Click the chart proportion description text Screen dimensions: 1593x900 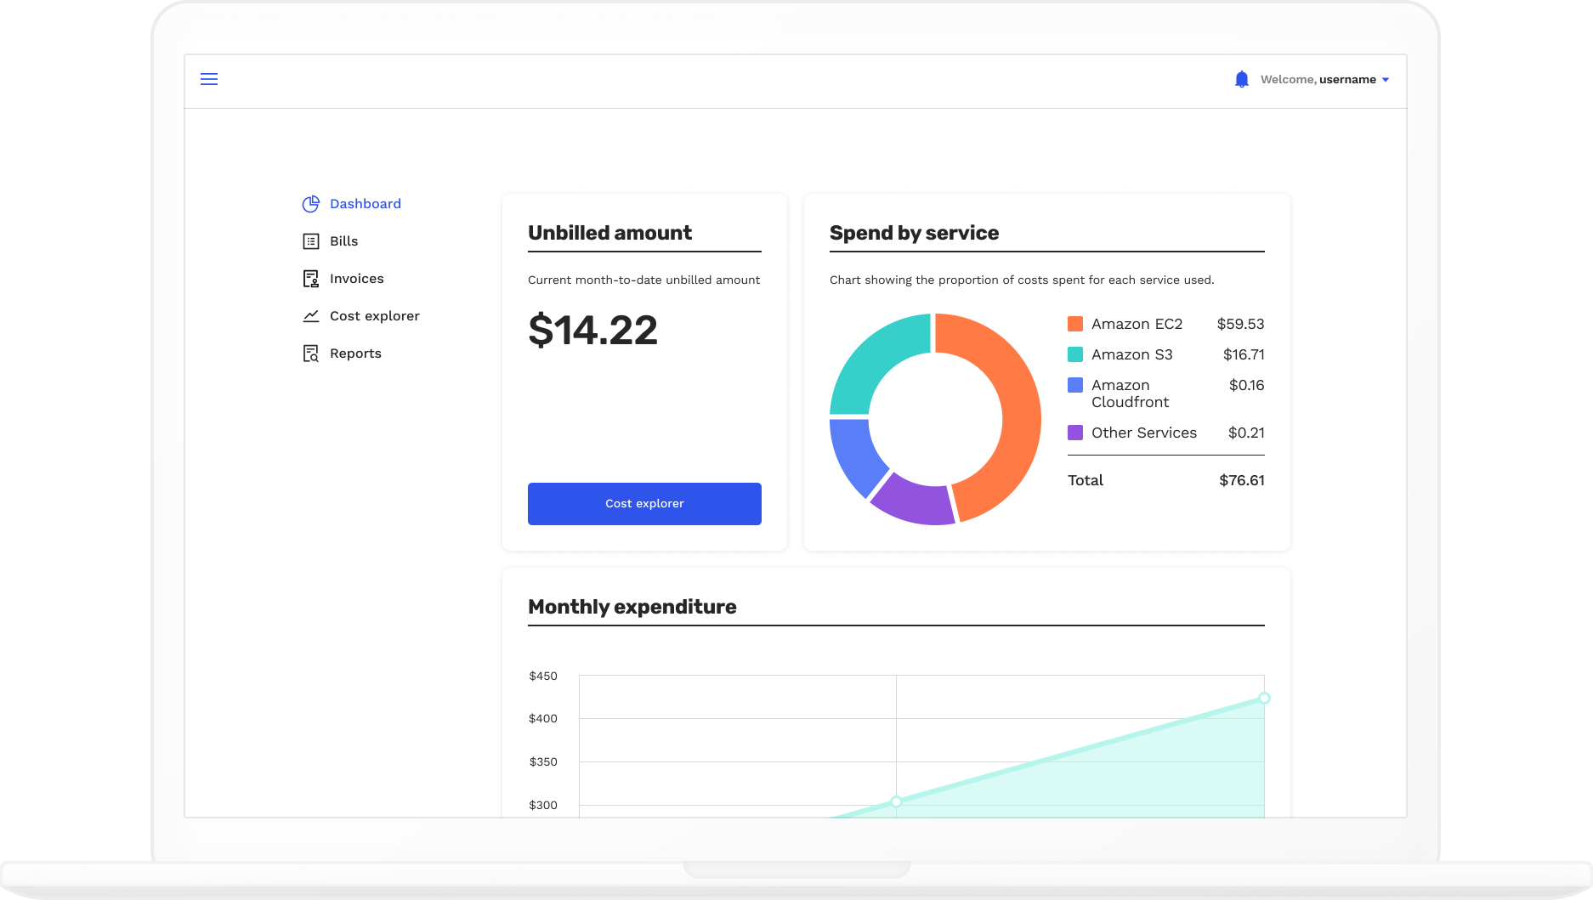click(x=1022, y=280)
